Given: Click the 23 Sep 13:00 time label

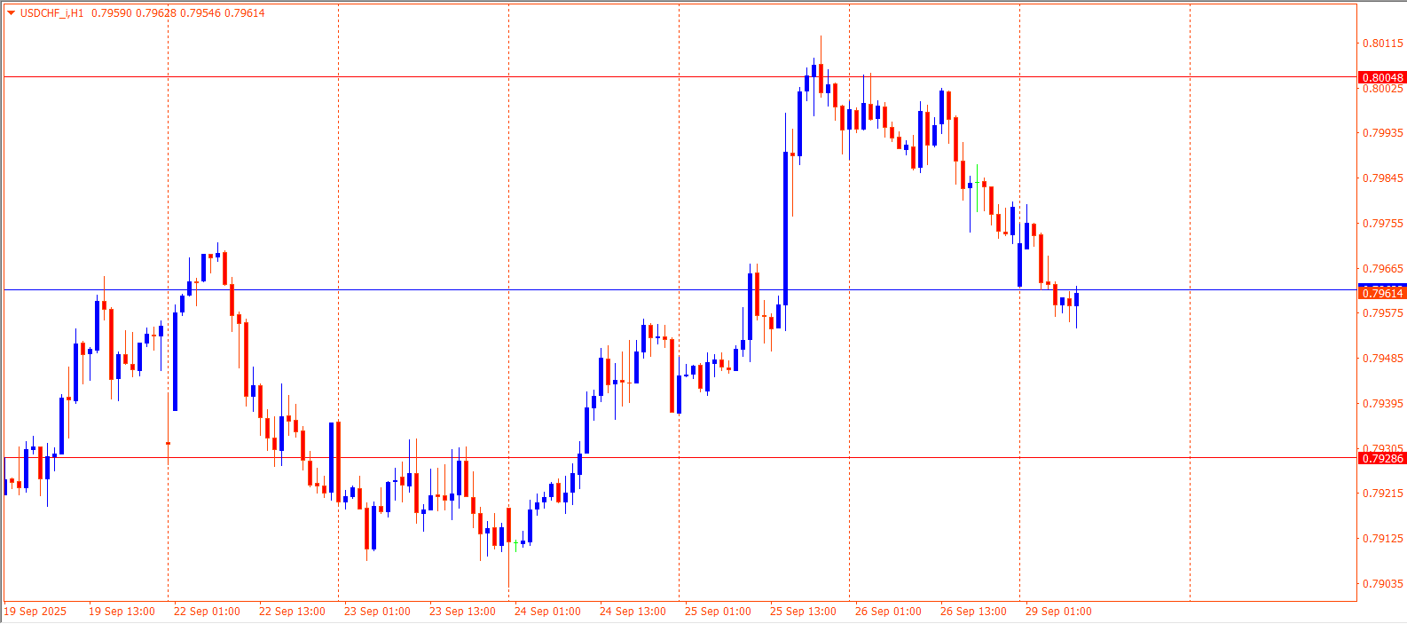Looking at the screenshot, I should click(x=462, y=612).
